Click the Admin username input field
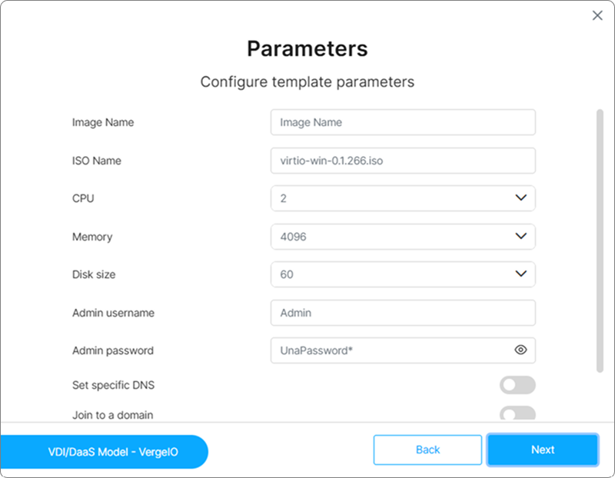This screenshot has width=615, height=478. pos(403,313)
